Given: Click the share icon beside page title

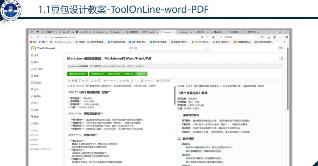Looking at the screenshot, I should tap(281, 58).
